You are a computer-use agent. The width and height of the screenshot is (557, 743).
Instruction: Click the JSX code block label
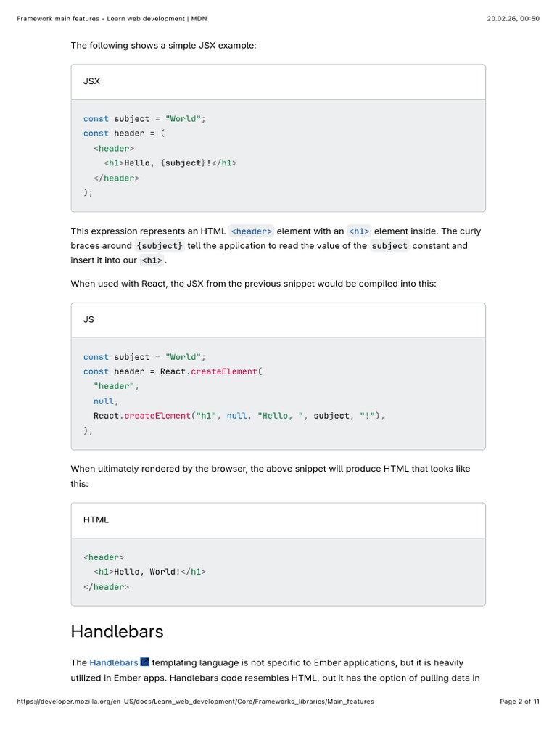91,81
